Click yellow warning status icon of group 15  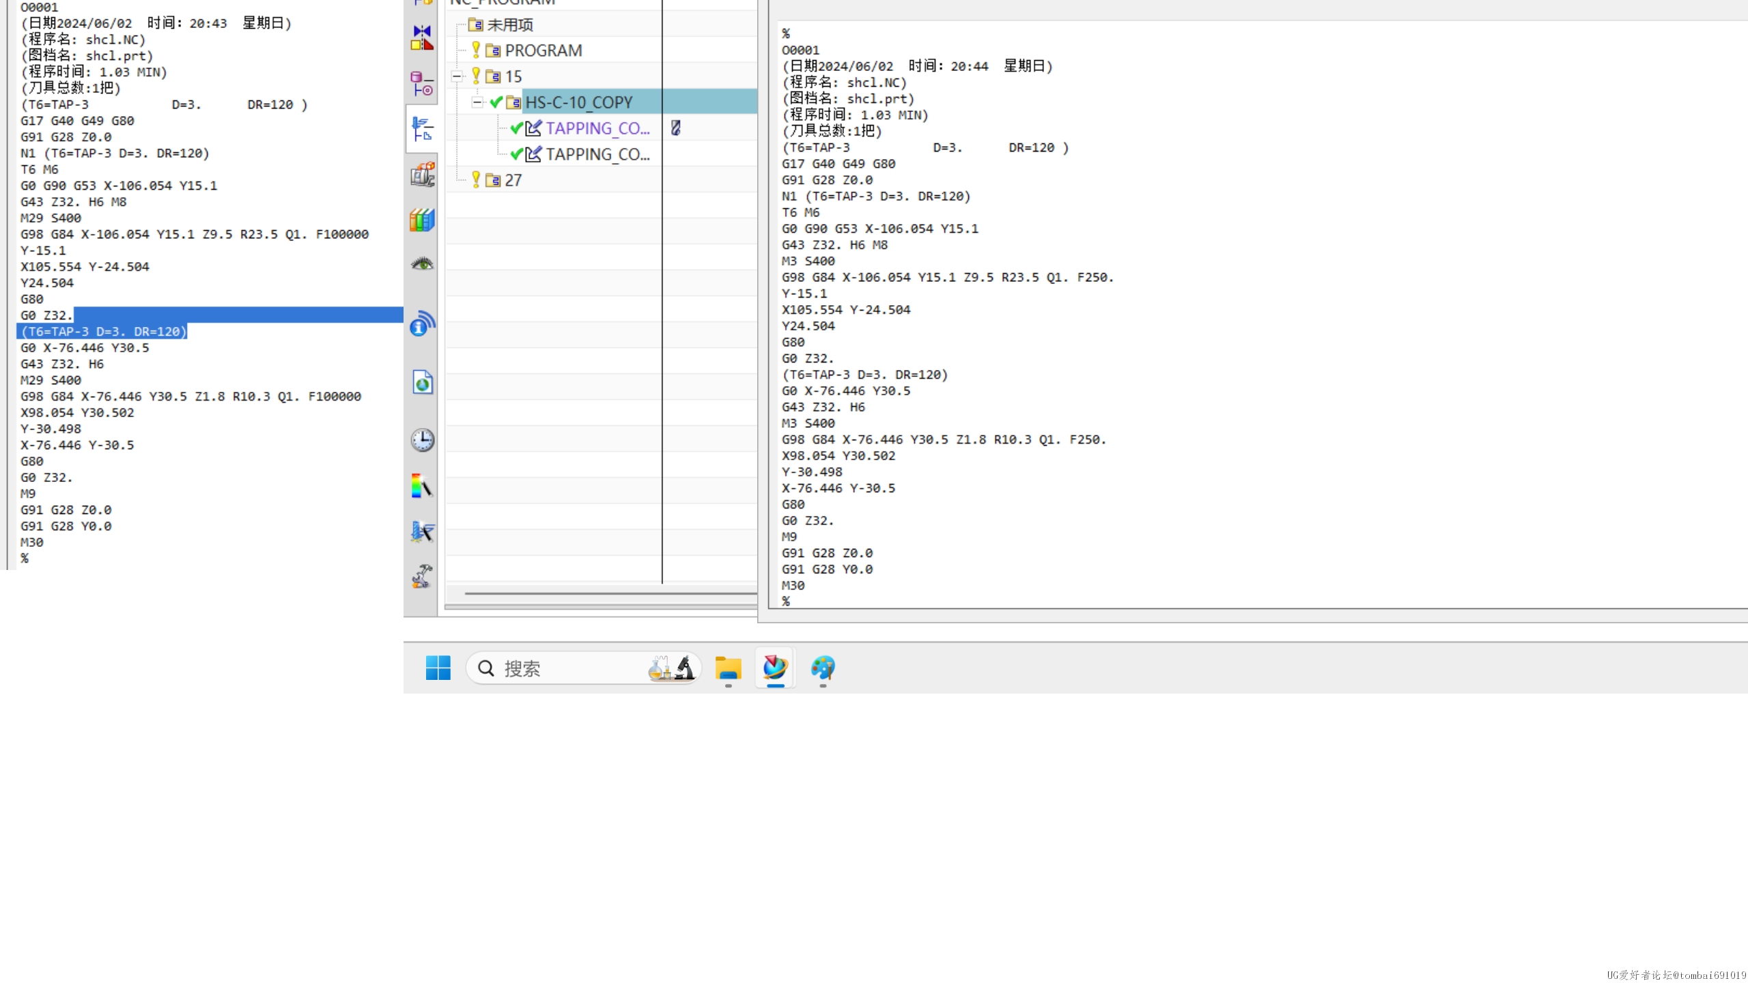[476, 76]
